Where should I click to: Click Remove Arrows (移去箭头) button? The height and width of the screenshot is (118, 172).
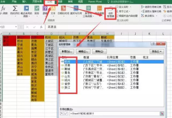148,16
